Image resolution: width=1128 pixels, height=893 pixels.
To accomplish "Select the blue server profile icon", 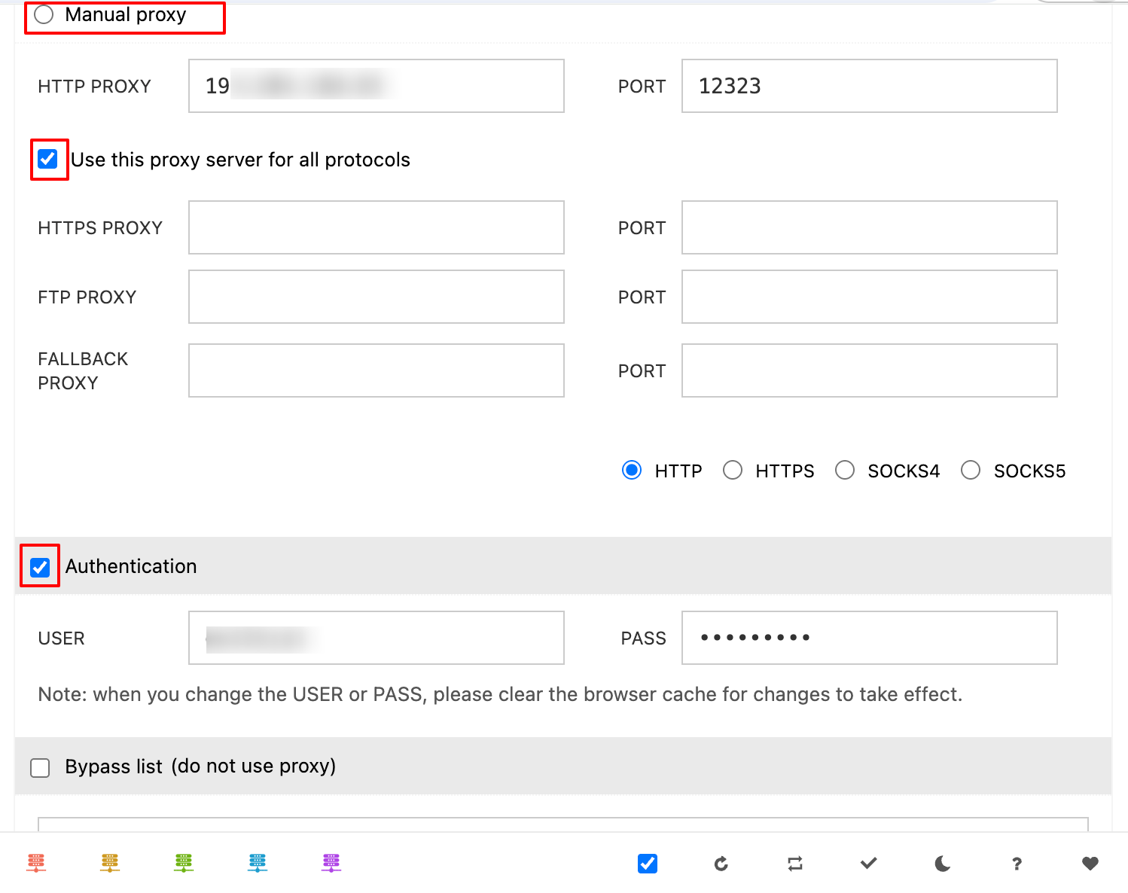I will pos(258,863).
